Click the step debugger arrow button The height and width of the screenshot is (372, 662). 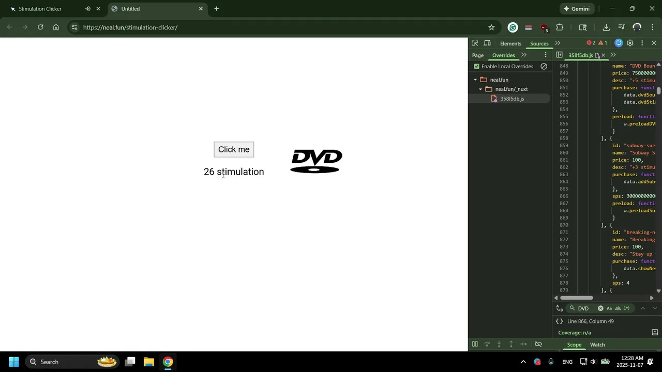(x=523, y=344)
